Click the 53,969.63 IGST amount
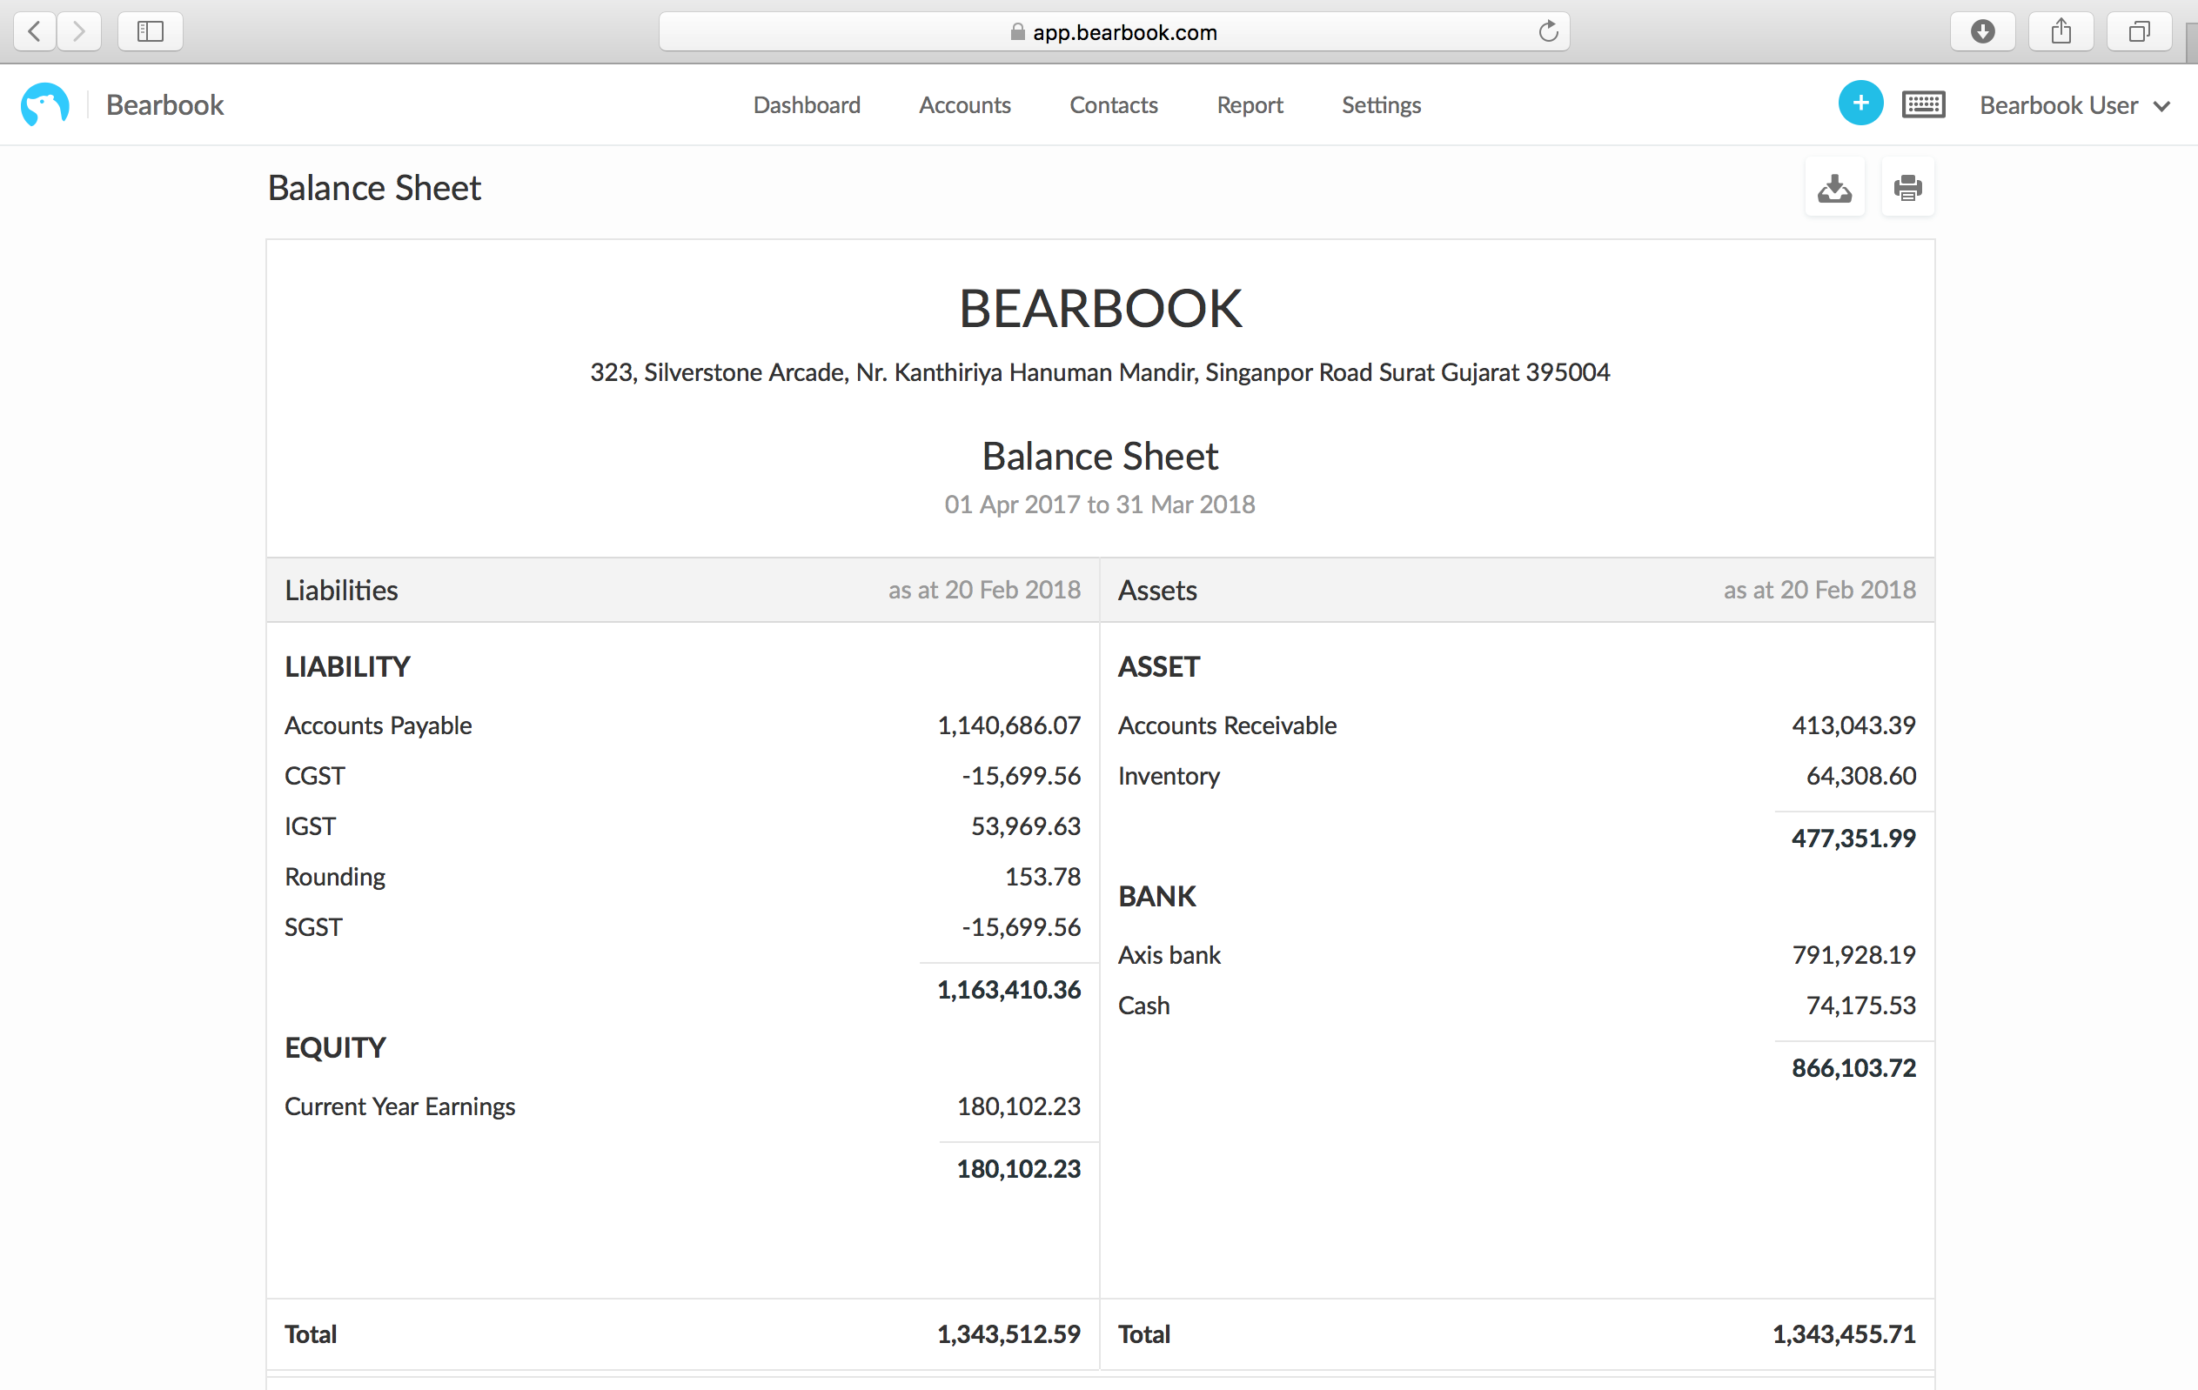This screenshot has width=2198, height=1390. (x=1025, y=826)
